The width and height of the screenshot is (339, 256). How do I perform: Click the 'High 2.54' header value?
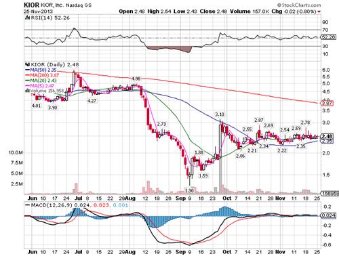coord(159,12)
